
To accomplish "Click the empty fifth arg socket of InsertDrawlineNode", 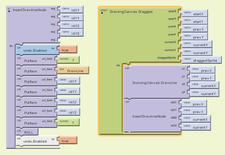I will 59,40.
